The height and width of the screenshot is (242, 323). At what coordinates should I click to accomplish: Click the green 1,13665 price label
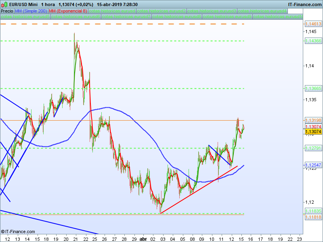tap(313, 88)
